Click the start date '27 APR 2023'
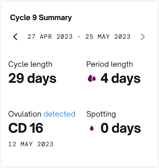Screen dimensions: 159x168 tap(50, 37)
